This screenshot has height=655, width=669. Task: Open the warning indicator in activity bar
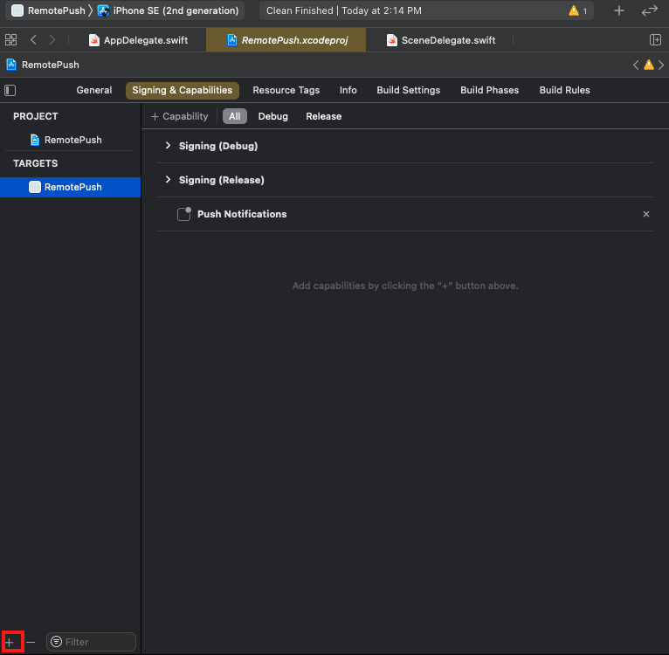pos(577,10)
